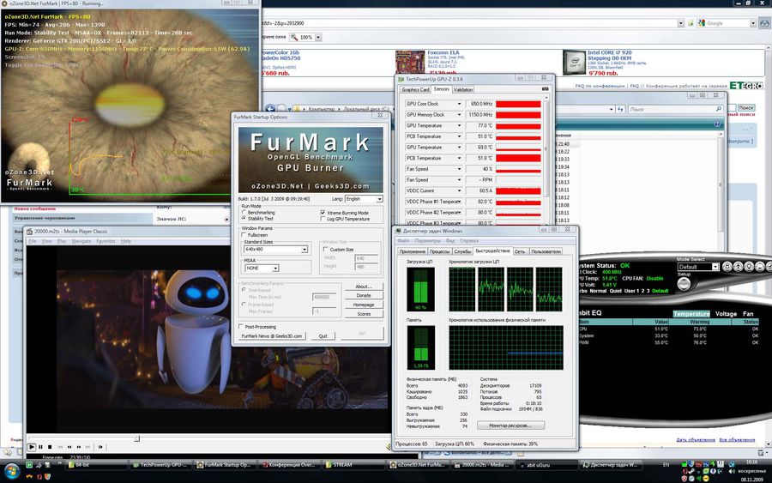
Task: Switch uGuru to Fan tab
Action: tap(748, 314)
